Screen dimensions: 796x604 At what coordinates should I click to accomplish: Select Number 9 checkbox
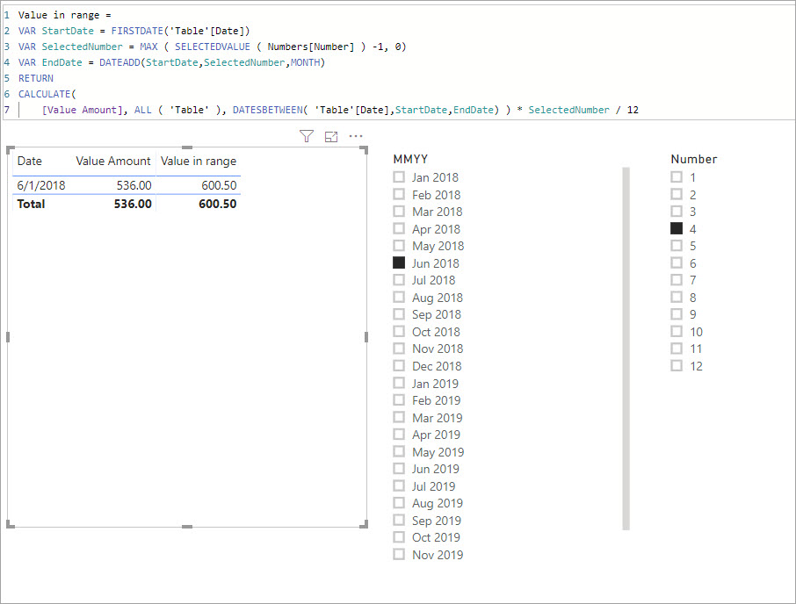coord(677,314)
